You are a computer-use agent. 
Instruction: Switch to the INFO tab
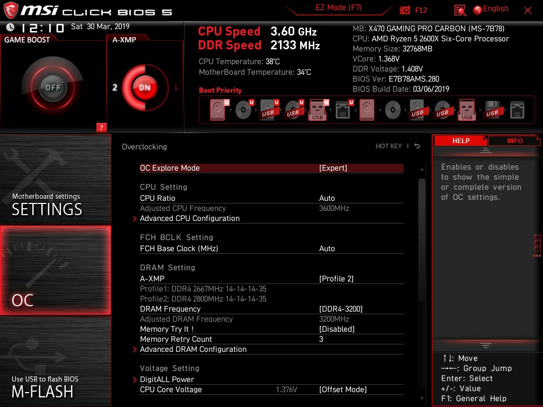[514, 141]
